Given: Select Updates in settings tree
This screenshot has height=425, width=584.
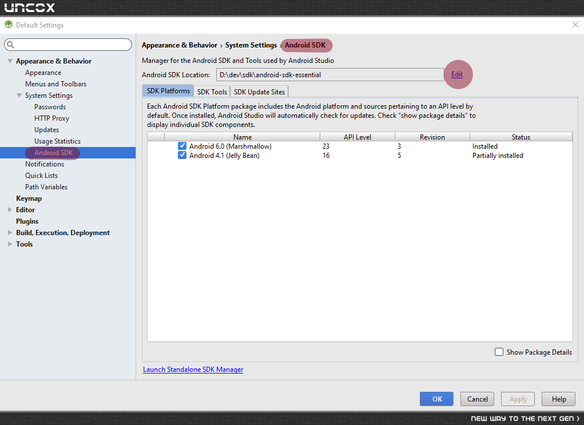Looking at the screenshot, I should (46, 130).
